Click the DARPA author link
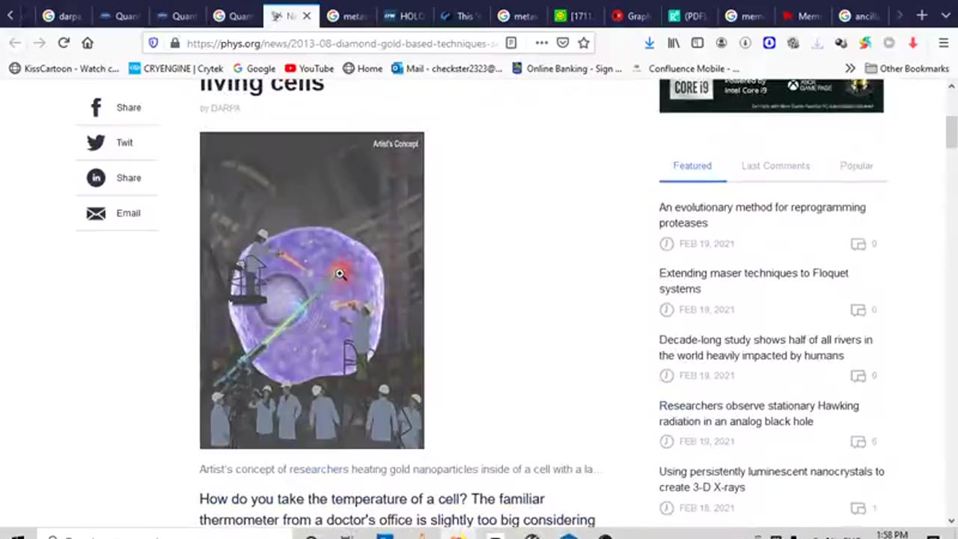This screenshot has height=539, width=958. coord(225,108)
